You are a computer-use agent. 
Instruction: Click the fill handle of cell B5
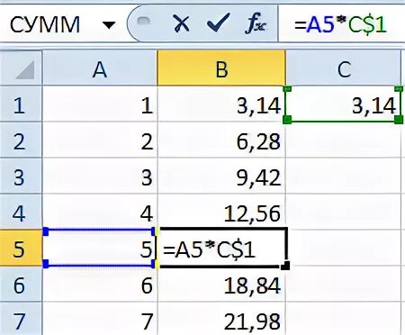point(286,266)
